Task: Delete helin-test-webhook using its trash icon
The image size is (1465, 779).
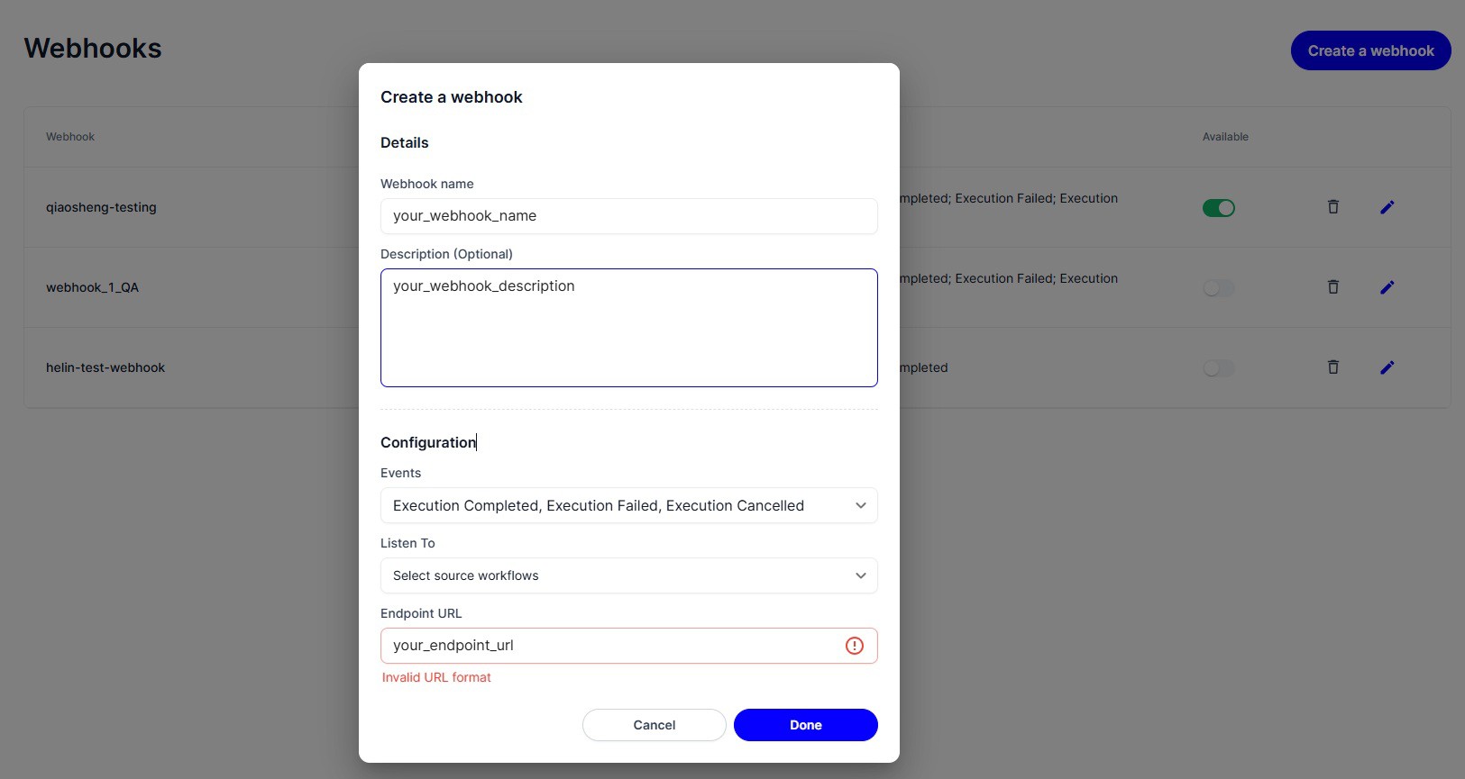Action: [1332, 367]
